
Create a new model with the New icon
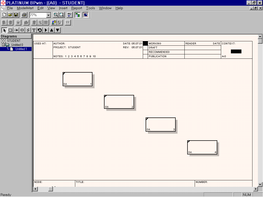click(x=4, y=15)
